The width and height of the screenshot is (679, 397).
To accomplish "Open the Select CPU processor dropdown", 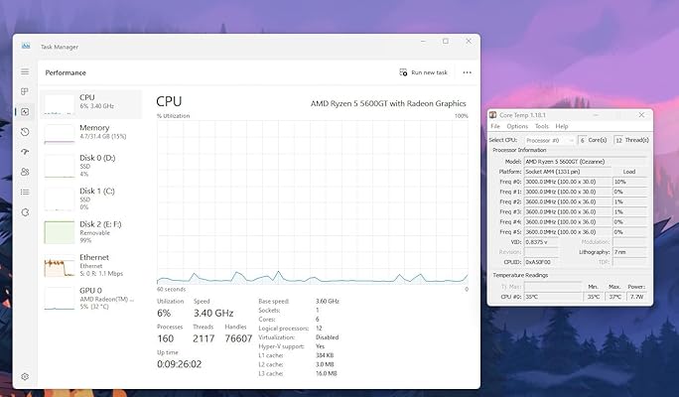I will click(x=549, y=140).
